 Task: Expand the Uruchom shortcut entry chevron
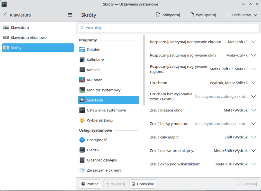[x=253, y=83]
